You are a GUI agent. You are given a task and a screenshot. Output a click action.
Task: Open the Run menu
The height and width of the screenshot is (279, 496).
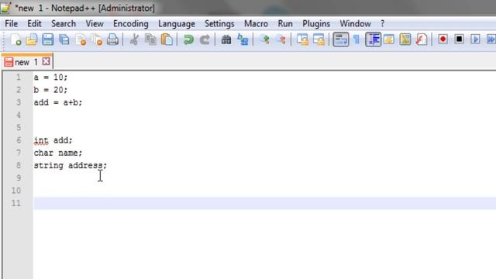(285, 24)
